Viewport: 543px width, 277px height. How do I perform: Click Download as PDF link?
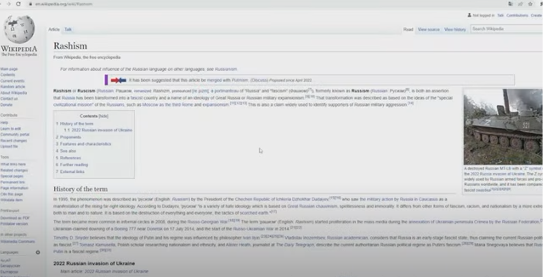[15, 218]
